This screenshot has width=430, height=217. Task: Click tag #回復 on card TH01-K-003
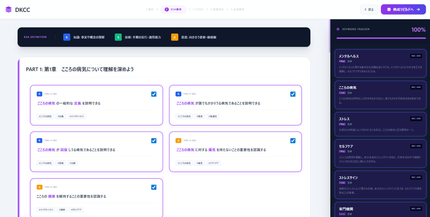tap(61, 163)
